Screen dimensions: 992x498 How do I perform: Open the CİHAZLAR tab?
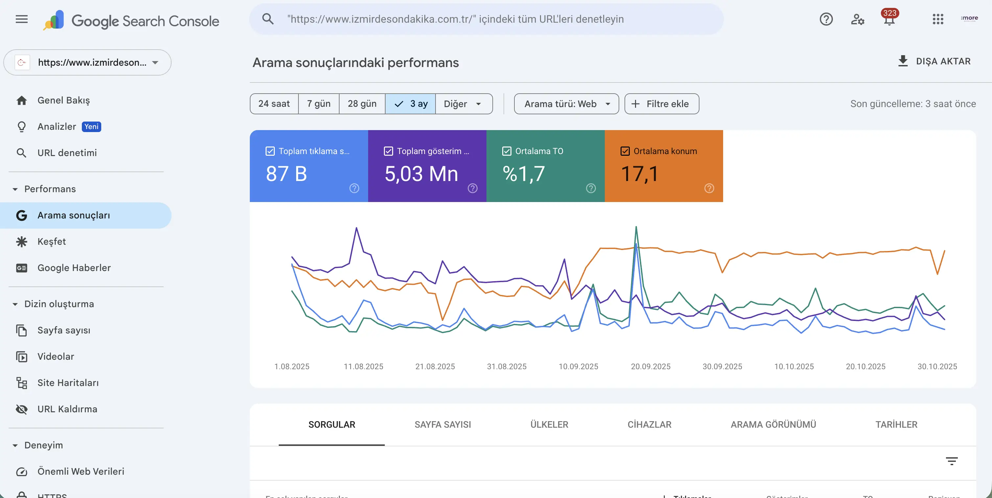click(x=650, y=424)
